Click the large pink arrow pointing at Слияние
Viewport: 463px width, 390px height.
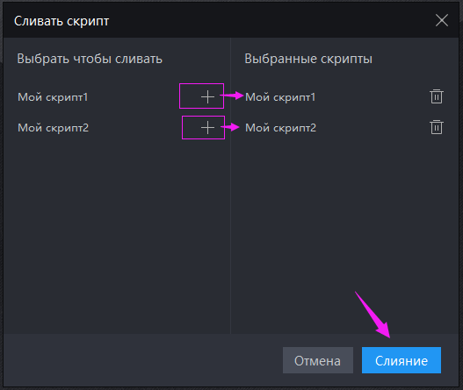point(373,315)
